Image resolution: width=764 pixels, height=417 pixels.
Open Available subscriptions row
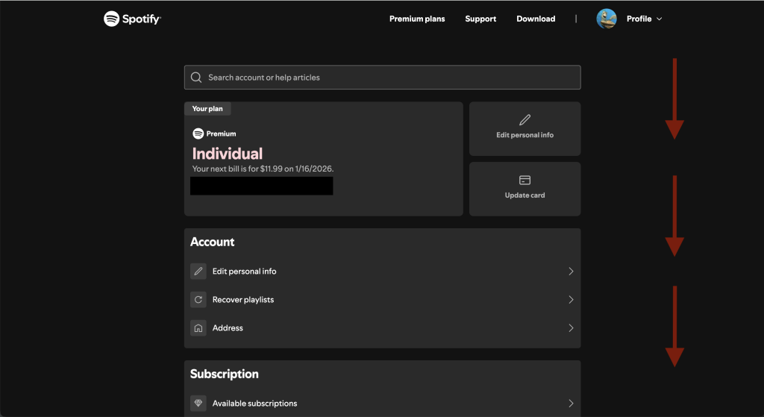[x=383, y=404]
